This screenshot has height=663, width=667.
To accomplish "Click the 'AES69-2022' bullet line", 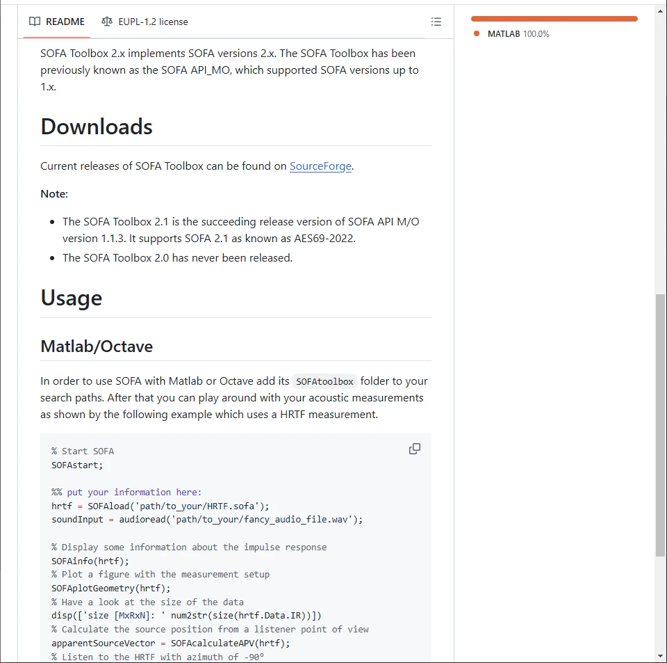I will tap(241, 230).
